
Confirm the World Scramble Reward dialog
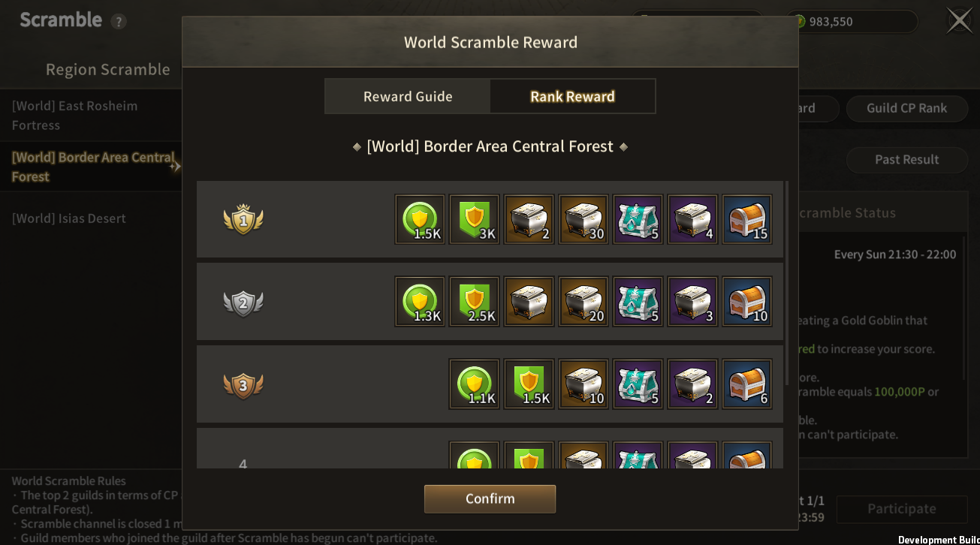490,498
